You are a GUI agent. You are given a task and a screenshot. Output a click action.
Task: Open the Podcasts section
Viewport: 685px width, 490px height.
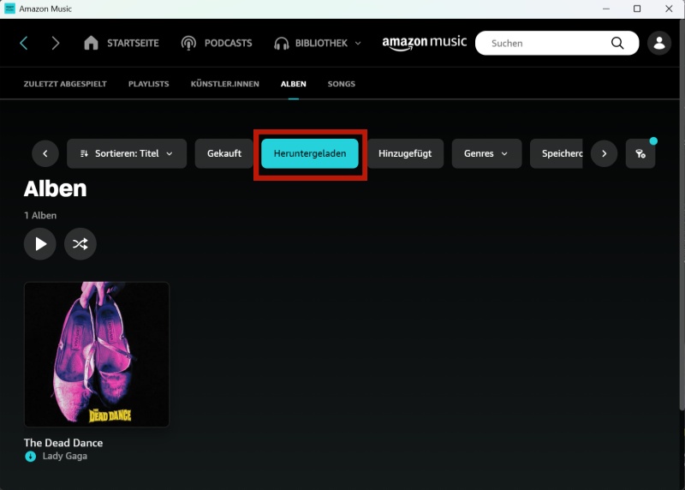pyautogui.click(x=217, y=43)
